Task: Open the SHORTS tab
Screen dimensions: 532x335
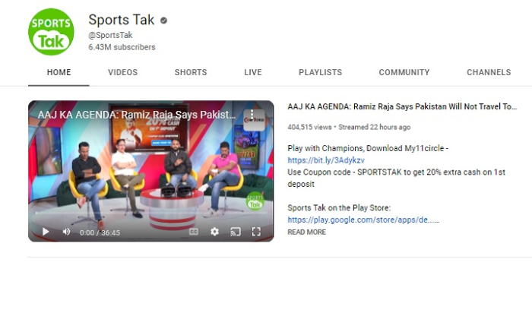Action: click(x=191, y=72)
